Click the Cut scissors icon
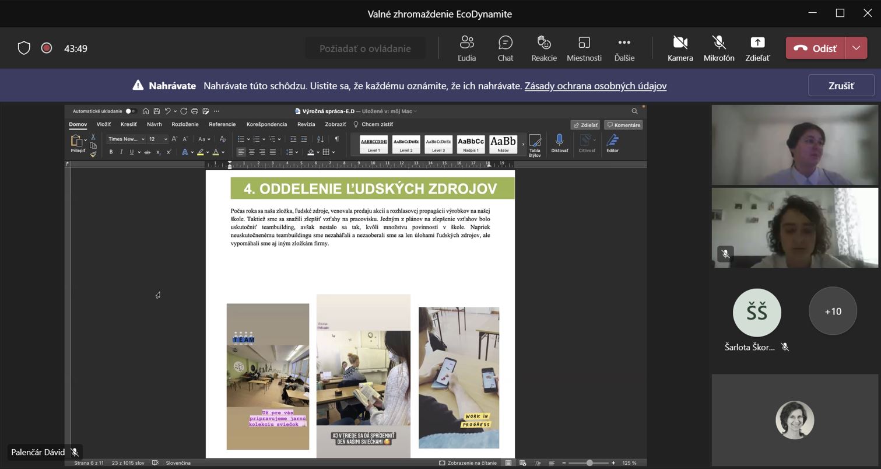Image resolution: width=881 pixels, height=469 pixels. tap(93, 137)
